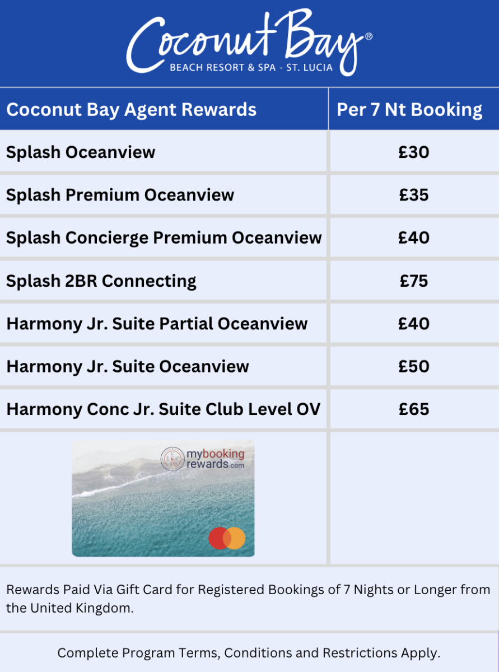Click the mybookingrewards.com circular emblem

coord(172,459)
